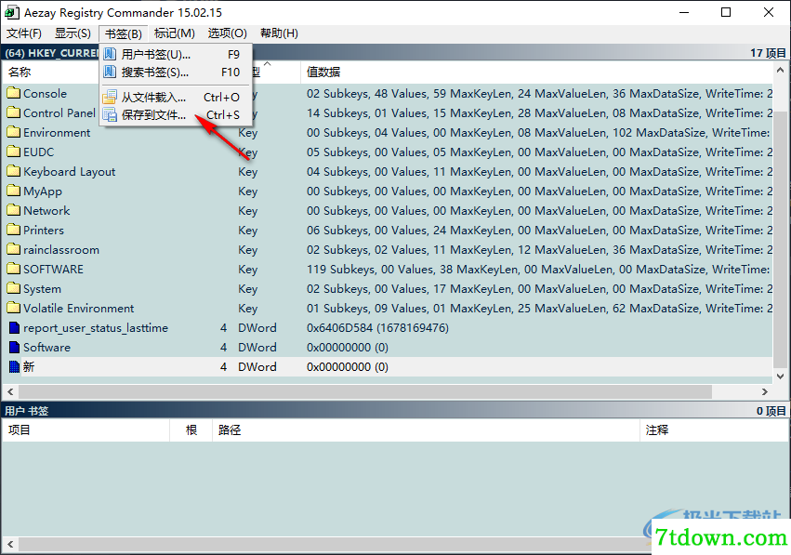Click the System folder icon
791x555 pixels.
(14, 288)
